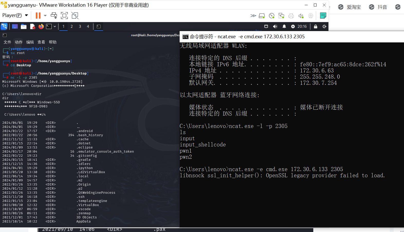Click the subnet mask 255.255.248.0
Image resolution: width=404 pixels, height=232 pixels.
pos(320,77)
